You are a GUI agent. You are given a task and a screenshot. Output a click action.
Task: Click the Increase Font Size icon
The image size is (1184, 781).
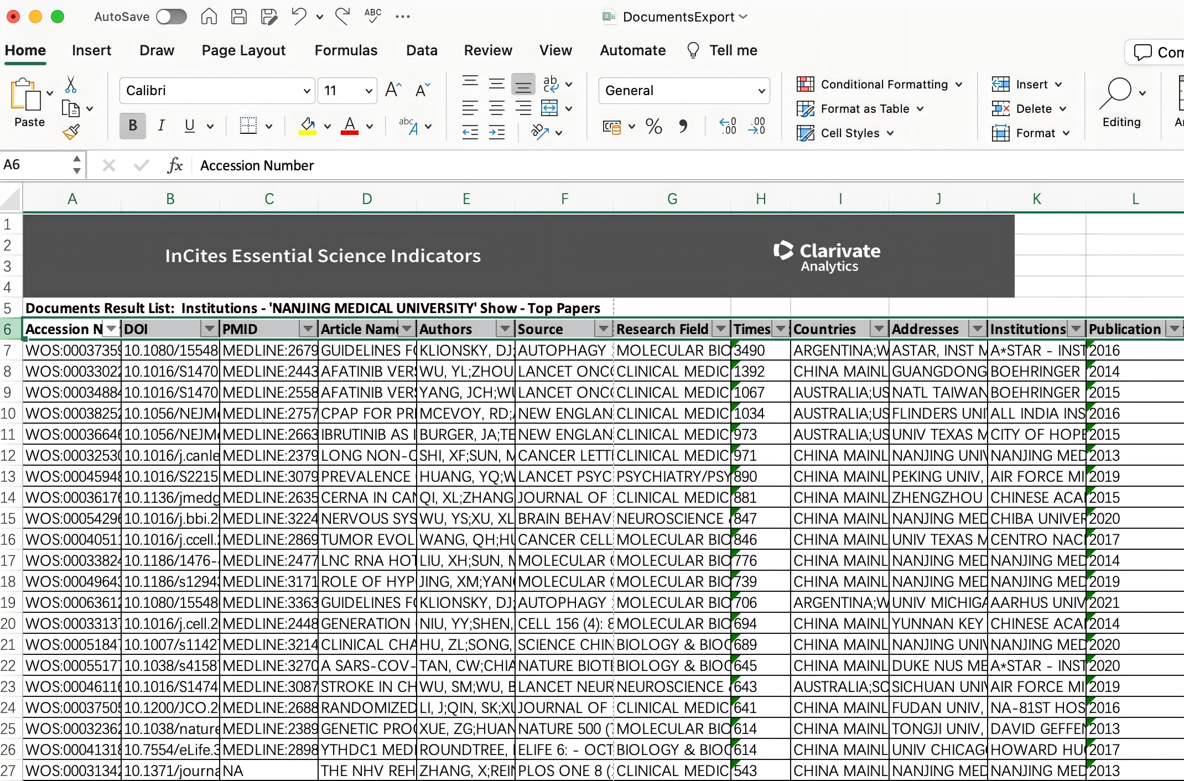[x=393, y=90]
